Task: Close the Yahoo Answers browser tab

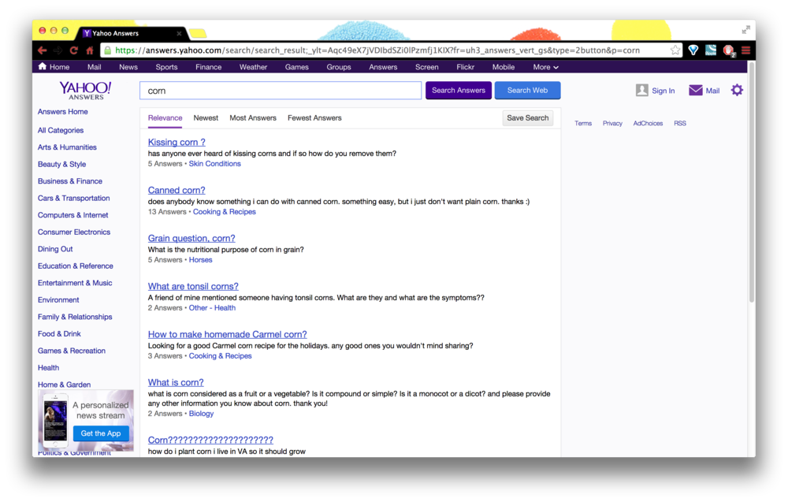Action: 179,33
